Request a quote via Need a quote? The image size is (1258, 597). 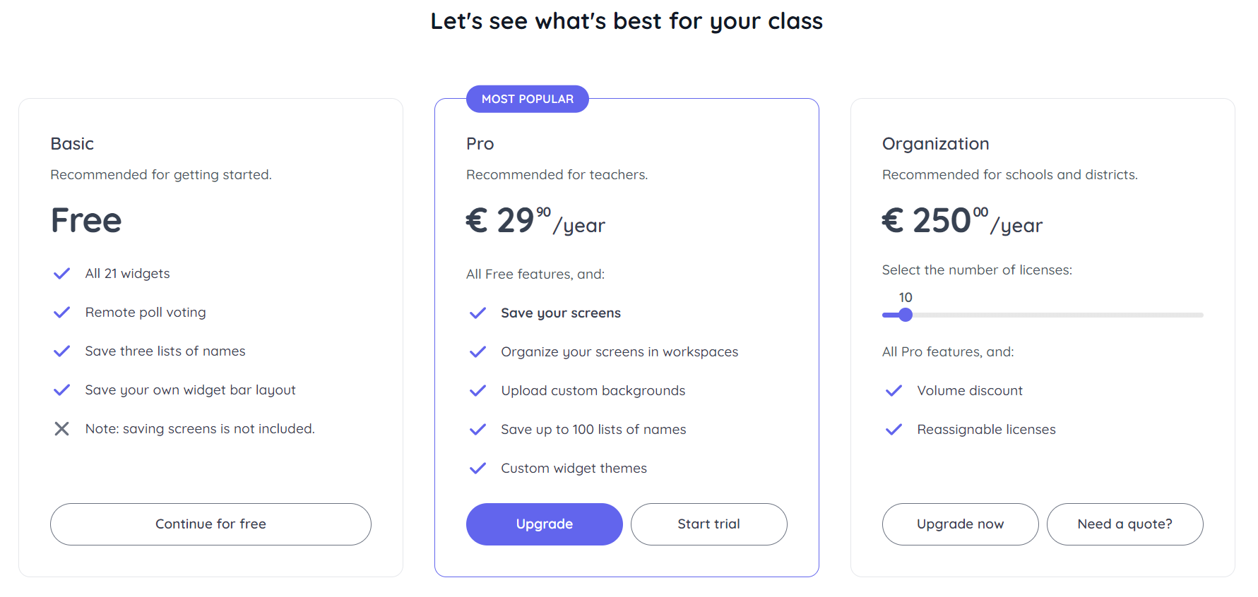point(1125,524)
